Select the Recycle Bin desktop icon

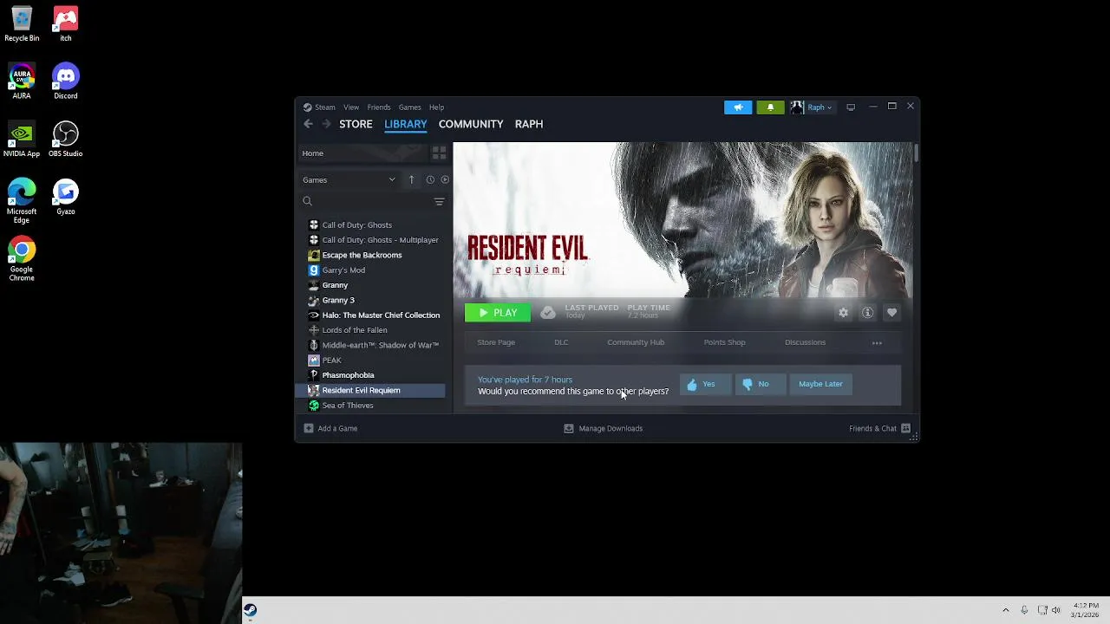pos(22,24)
